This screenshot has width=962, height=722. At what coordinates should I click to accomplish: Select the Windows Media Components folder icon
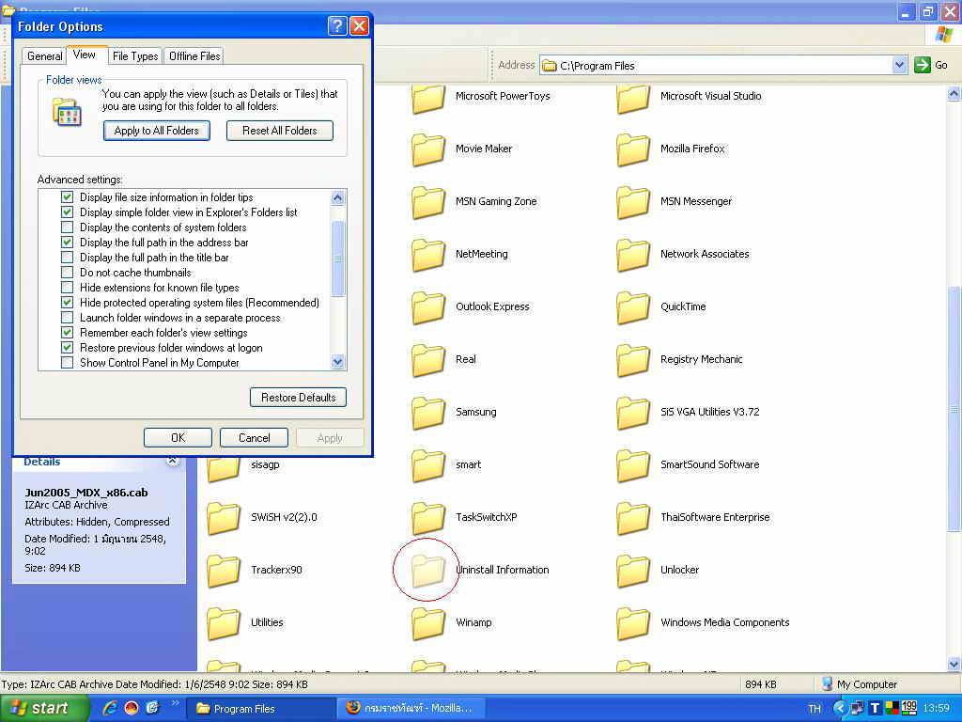pos(632,625)
